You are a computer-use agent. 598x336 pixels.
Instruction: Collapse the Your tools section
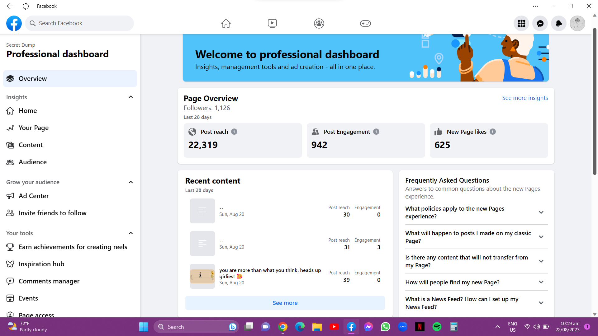[131, 233]
